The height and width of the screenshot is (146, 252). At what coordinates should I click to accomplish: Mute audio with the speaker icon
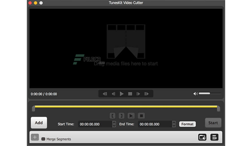195,94
